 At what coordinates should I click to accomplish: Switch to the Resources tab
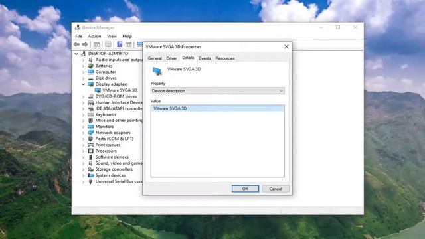[225, 58]
